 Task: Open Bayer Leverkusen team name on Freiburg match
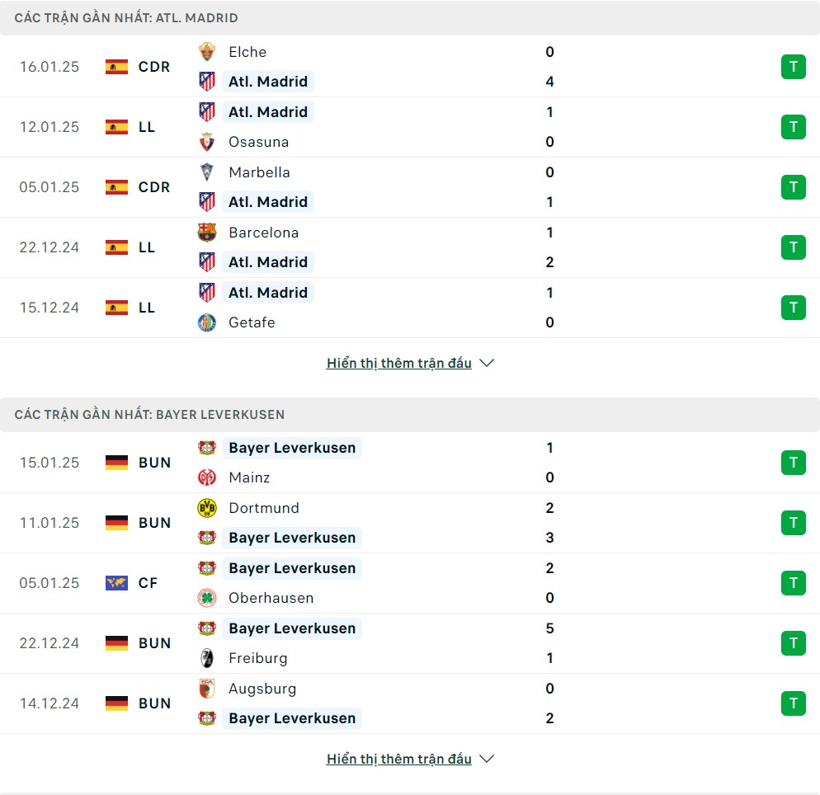[292, 628]
